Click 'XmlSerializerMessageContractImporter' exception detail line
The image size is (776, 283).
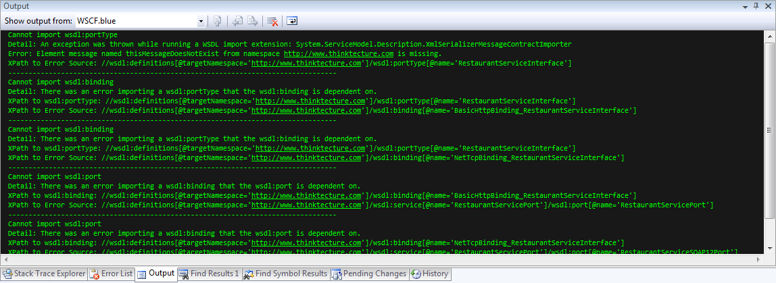point(289,44)
